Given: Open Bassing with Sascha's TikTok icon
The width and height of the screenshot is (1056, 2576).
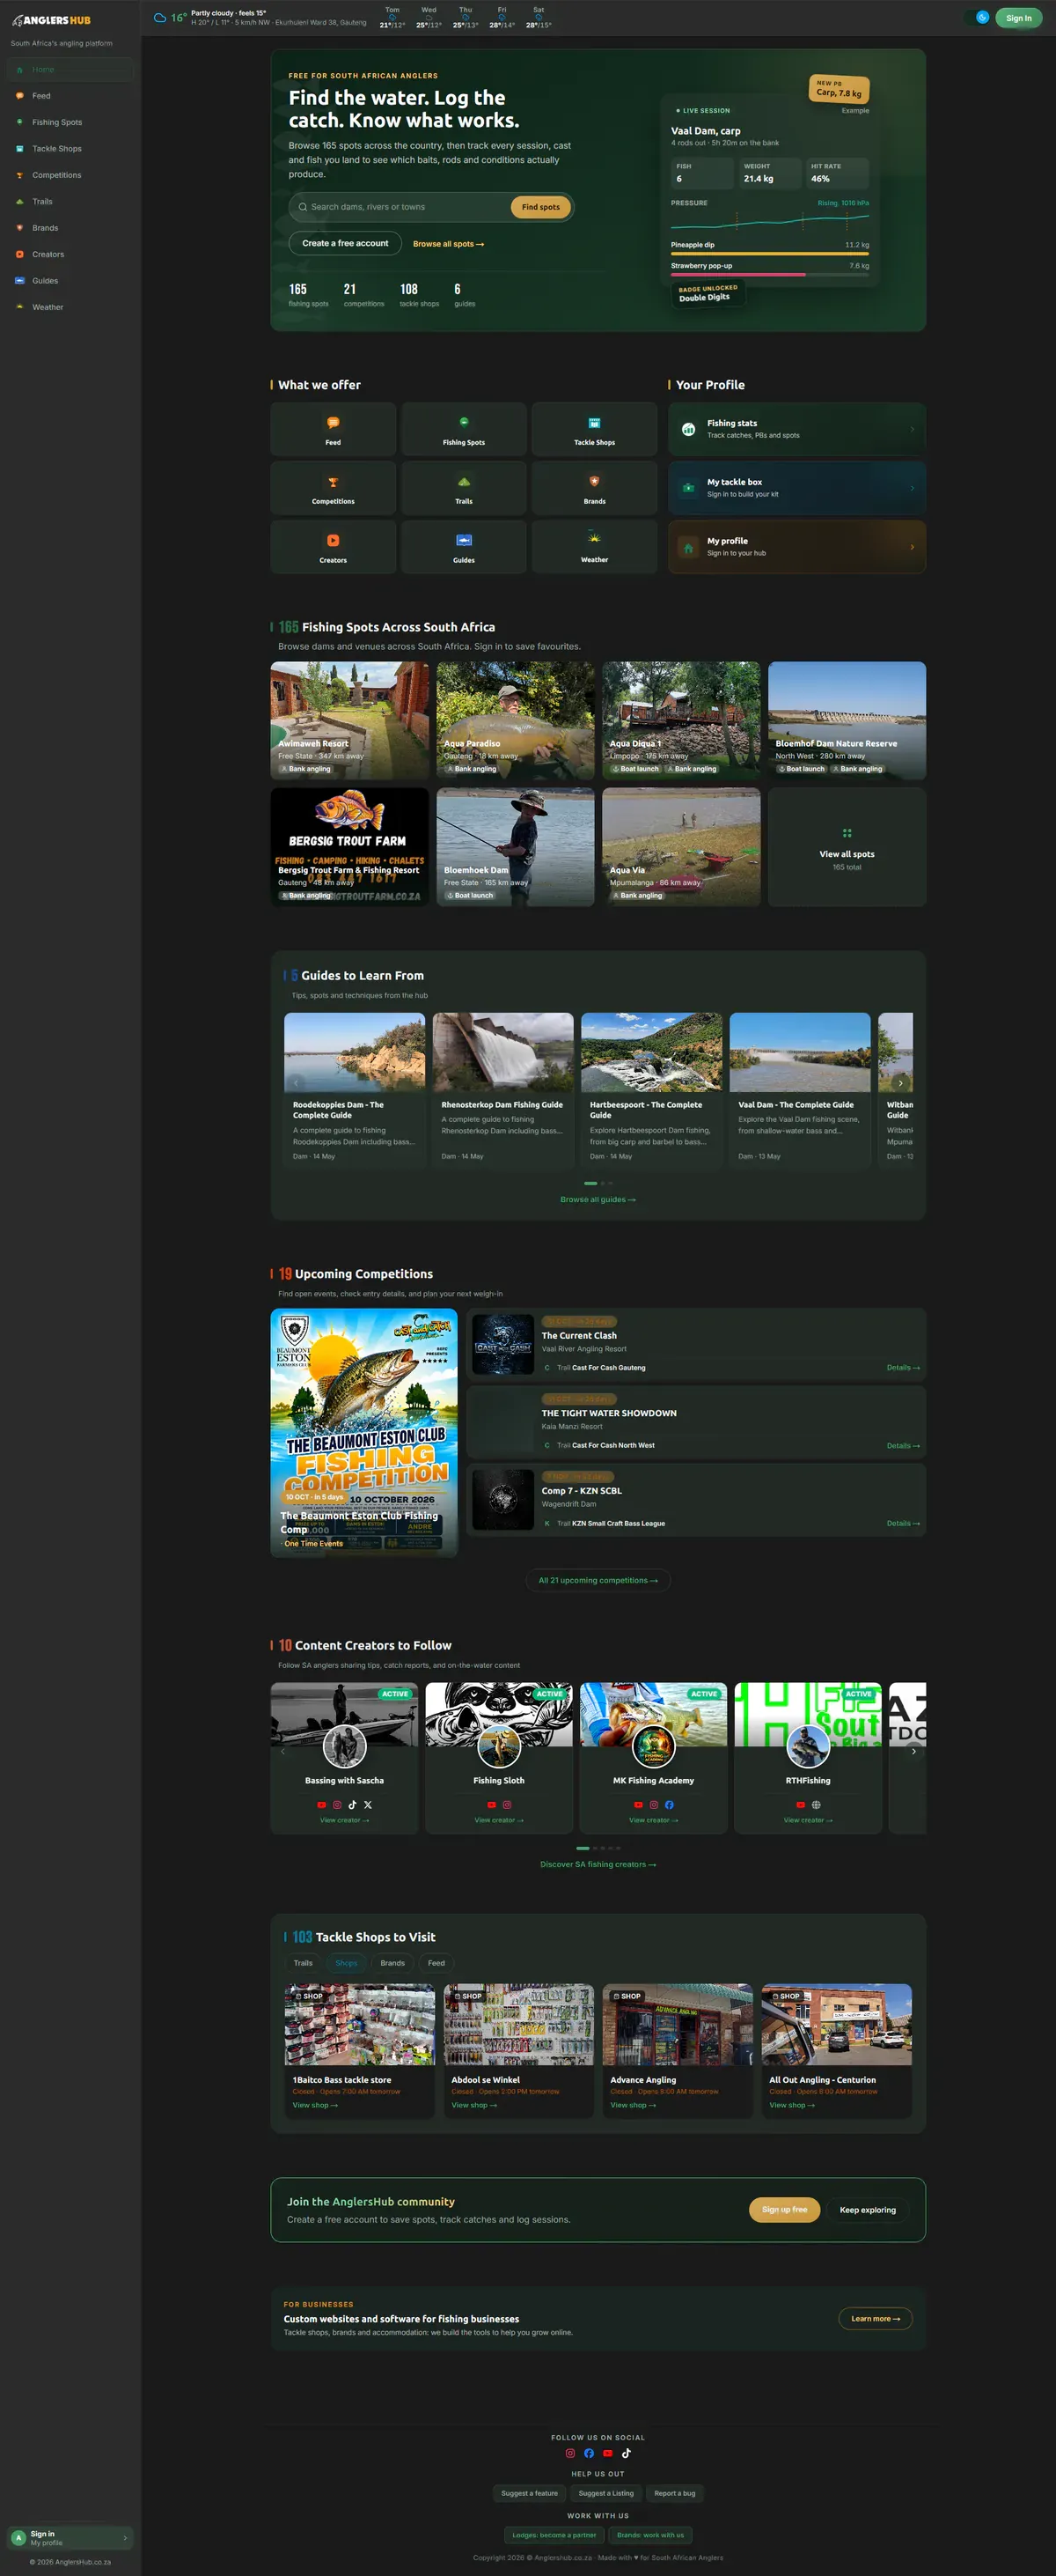Looking at the screenshot, I should pyautogui.click(x=352, y=1805).
